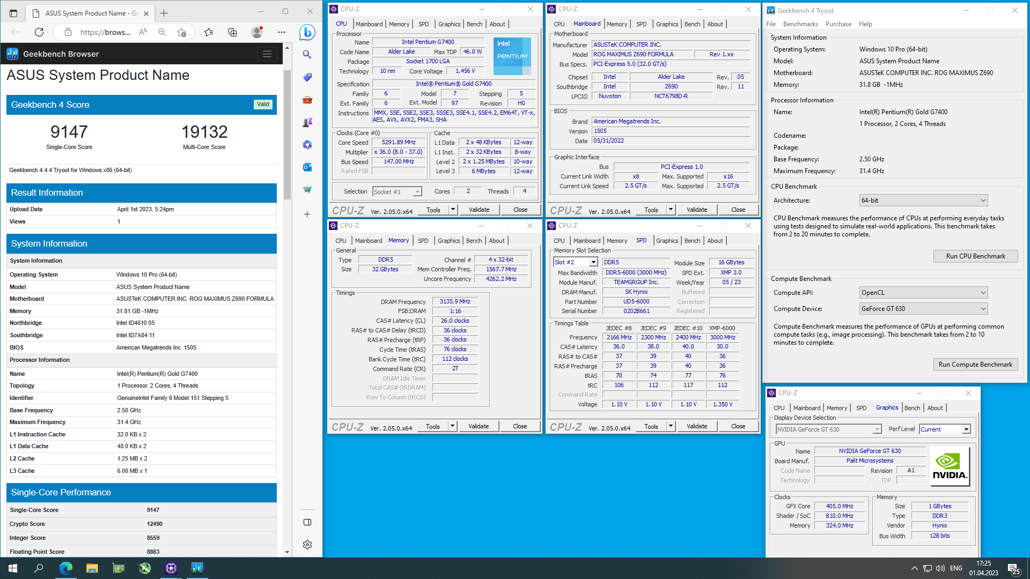Open the Games icon in Edge sidebar

pos(307,122)
